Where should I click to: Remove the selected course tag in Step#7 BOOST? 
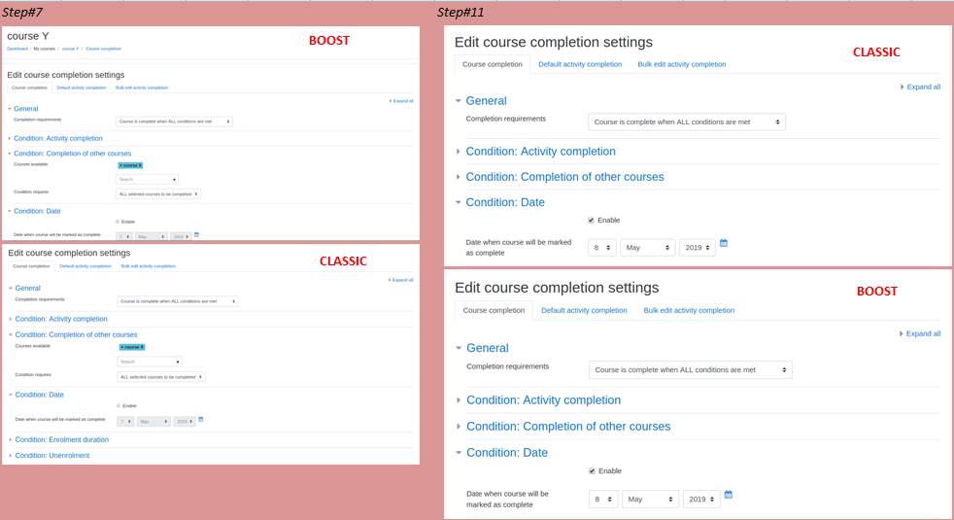[130, 165]
